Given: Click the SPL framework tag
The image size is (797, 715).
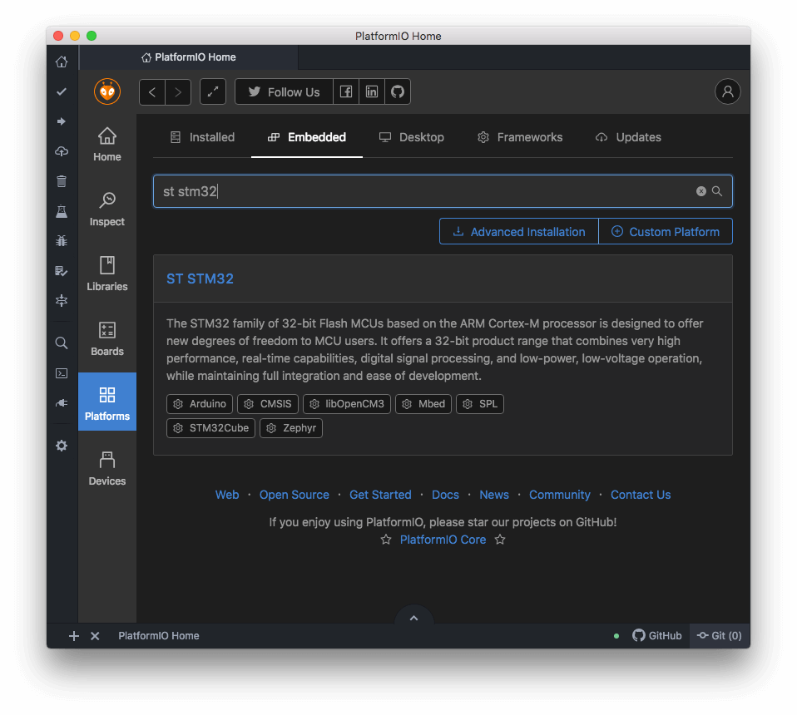Looking at the screenshot, I should pyautogui.click(x=480, y=404).
